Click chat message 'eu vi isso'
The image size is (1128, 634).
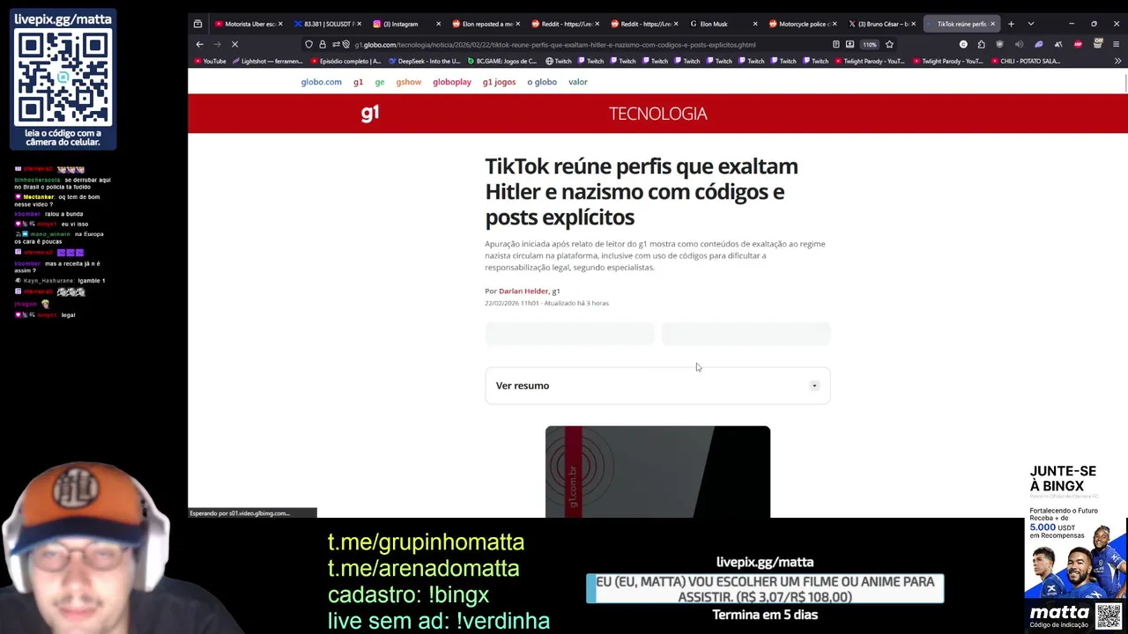(x=75, y=224)
